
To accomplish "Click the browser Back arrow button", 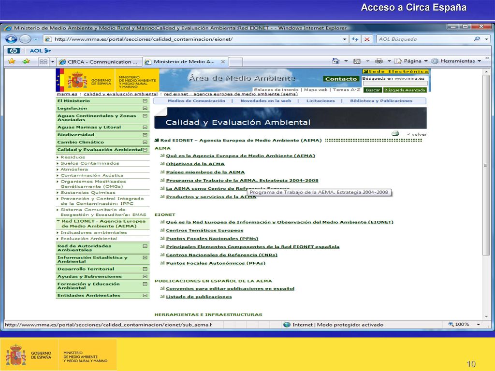I will coord(12,39).
